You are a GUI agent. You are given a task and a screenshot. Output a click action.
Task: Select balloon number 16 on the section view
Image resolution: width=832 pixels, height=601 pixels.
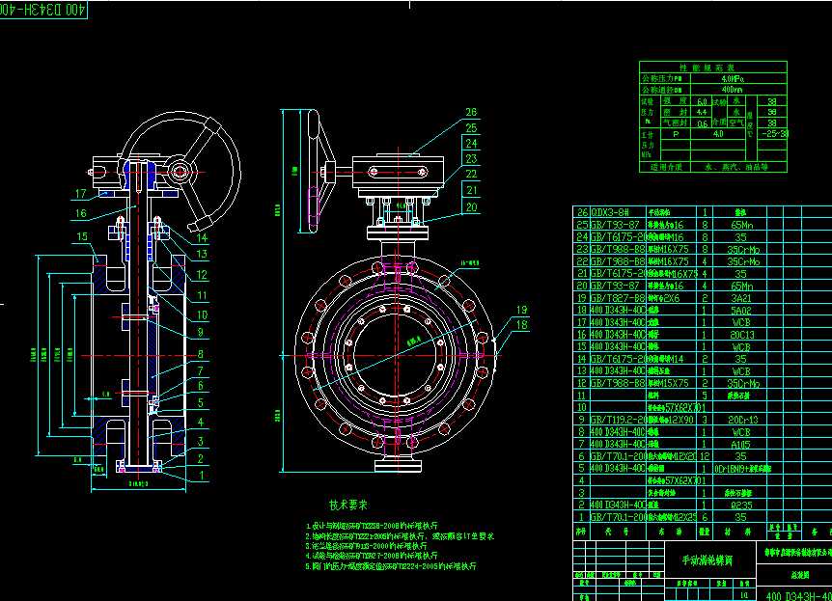80,213
